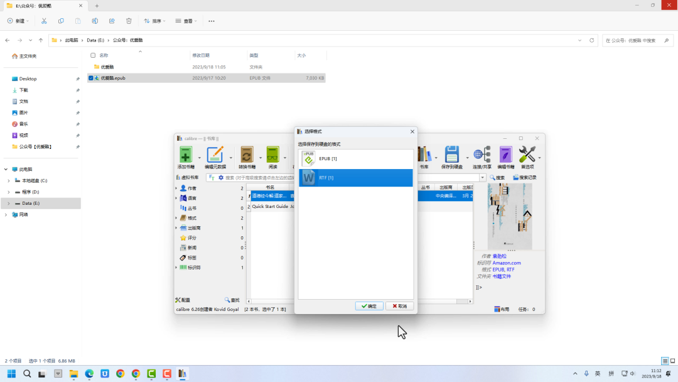Close the 选择格式 dialog
Viewport: 678px width, 382px height.
pyautogui.click(x=412, y=131)
